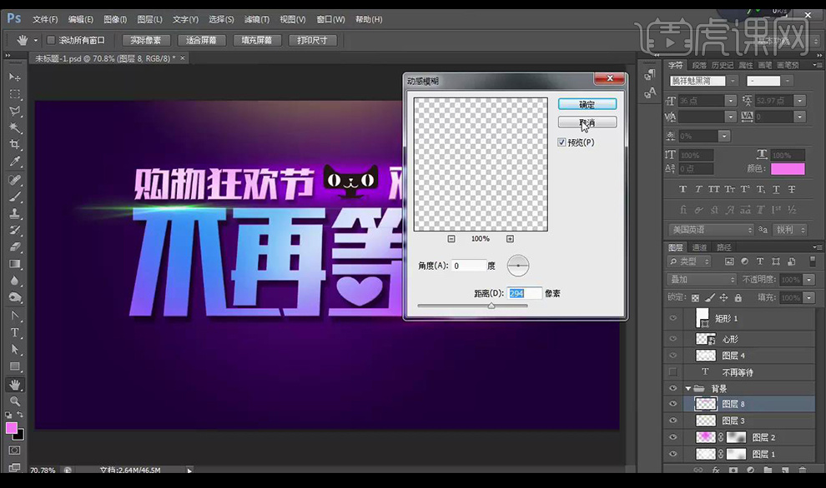Click the lock transparent pixels icon
The width and height of the screenshot is (826, 488).
[695, 297]
